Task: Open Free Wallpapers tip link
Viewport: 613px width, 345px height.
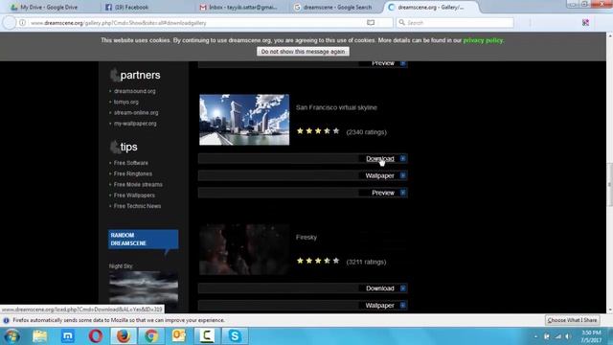Action: click(x=134, y=195)
